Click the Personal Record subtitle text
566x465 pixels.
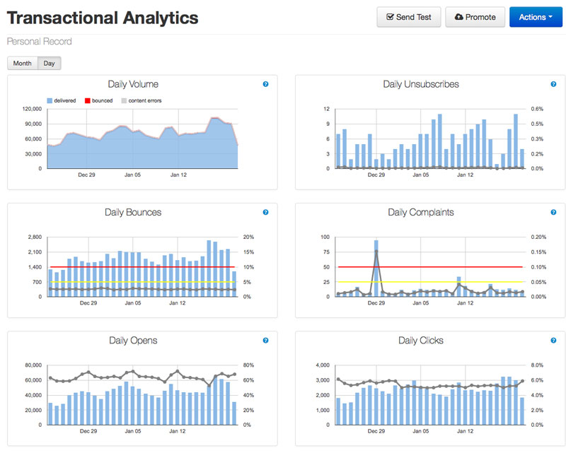coord(39,42)
